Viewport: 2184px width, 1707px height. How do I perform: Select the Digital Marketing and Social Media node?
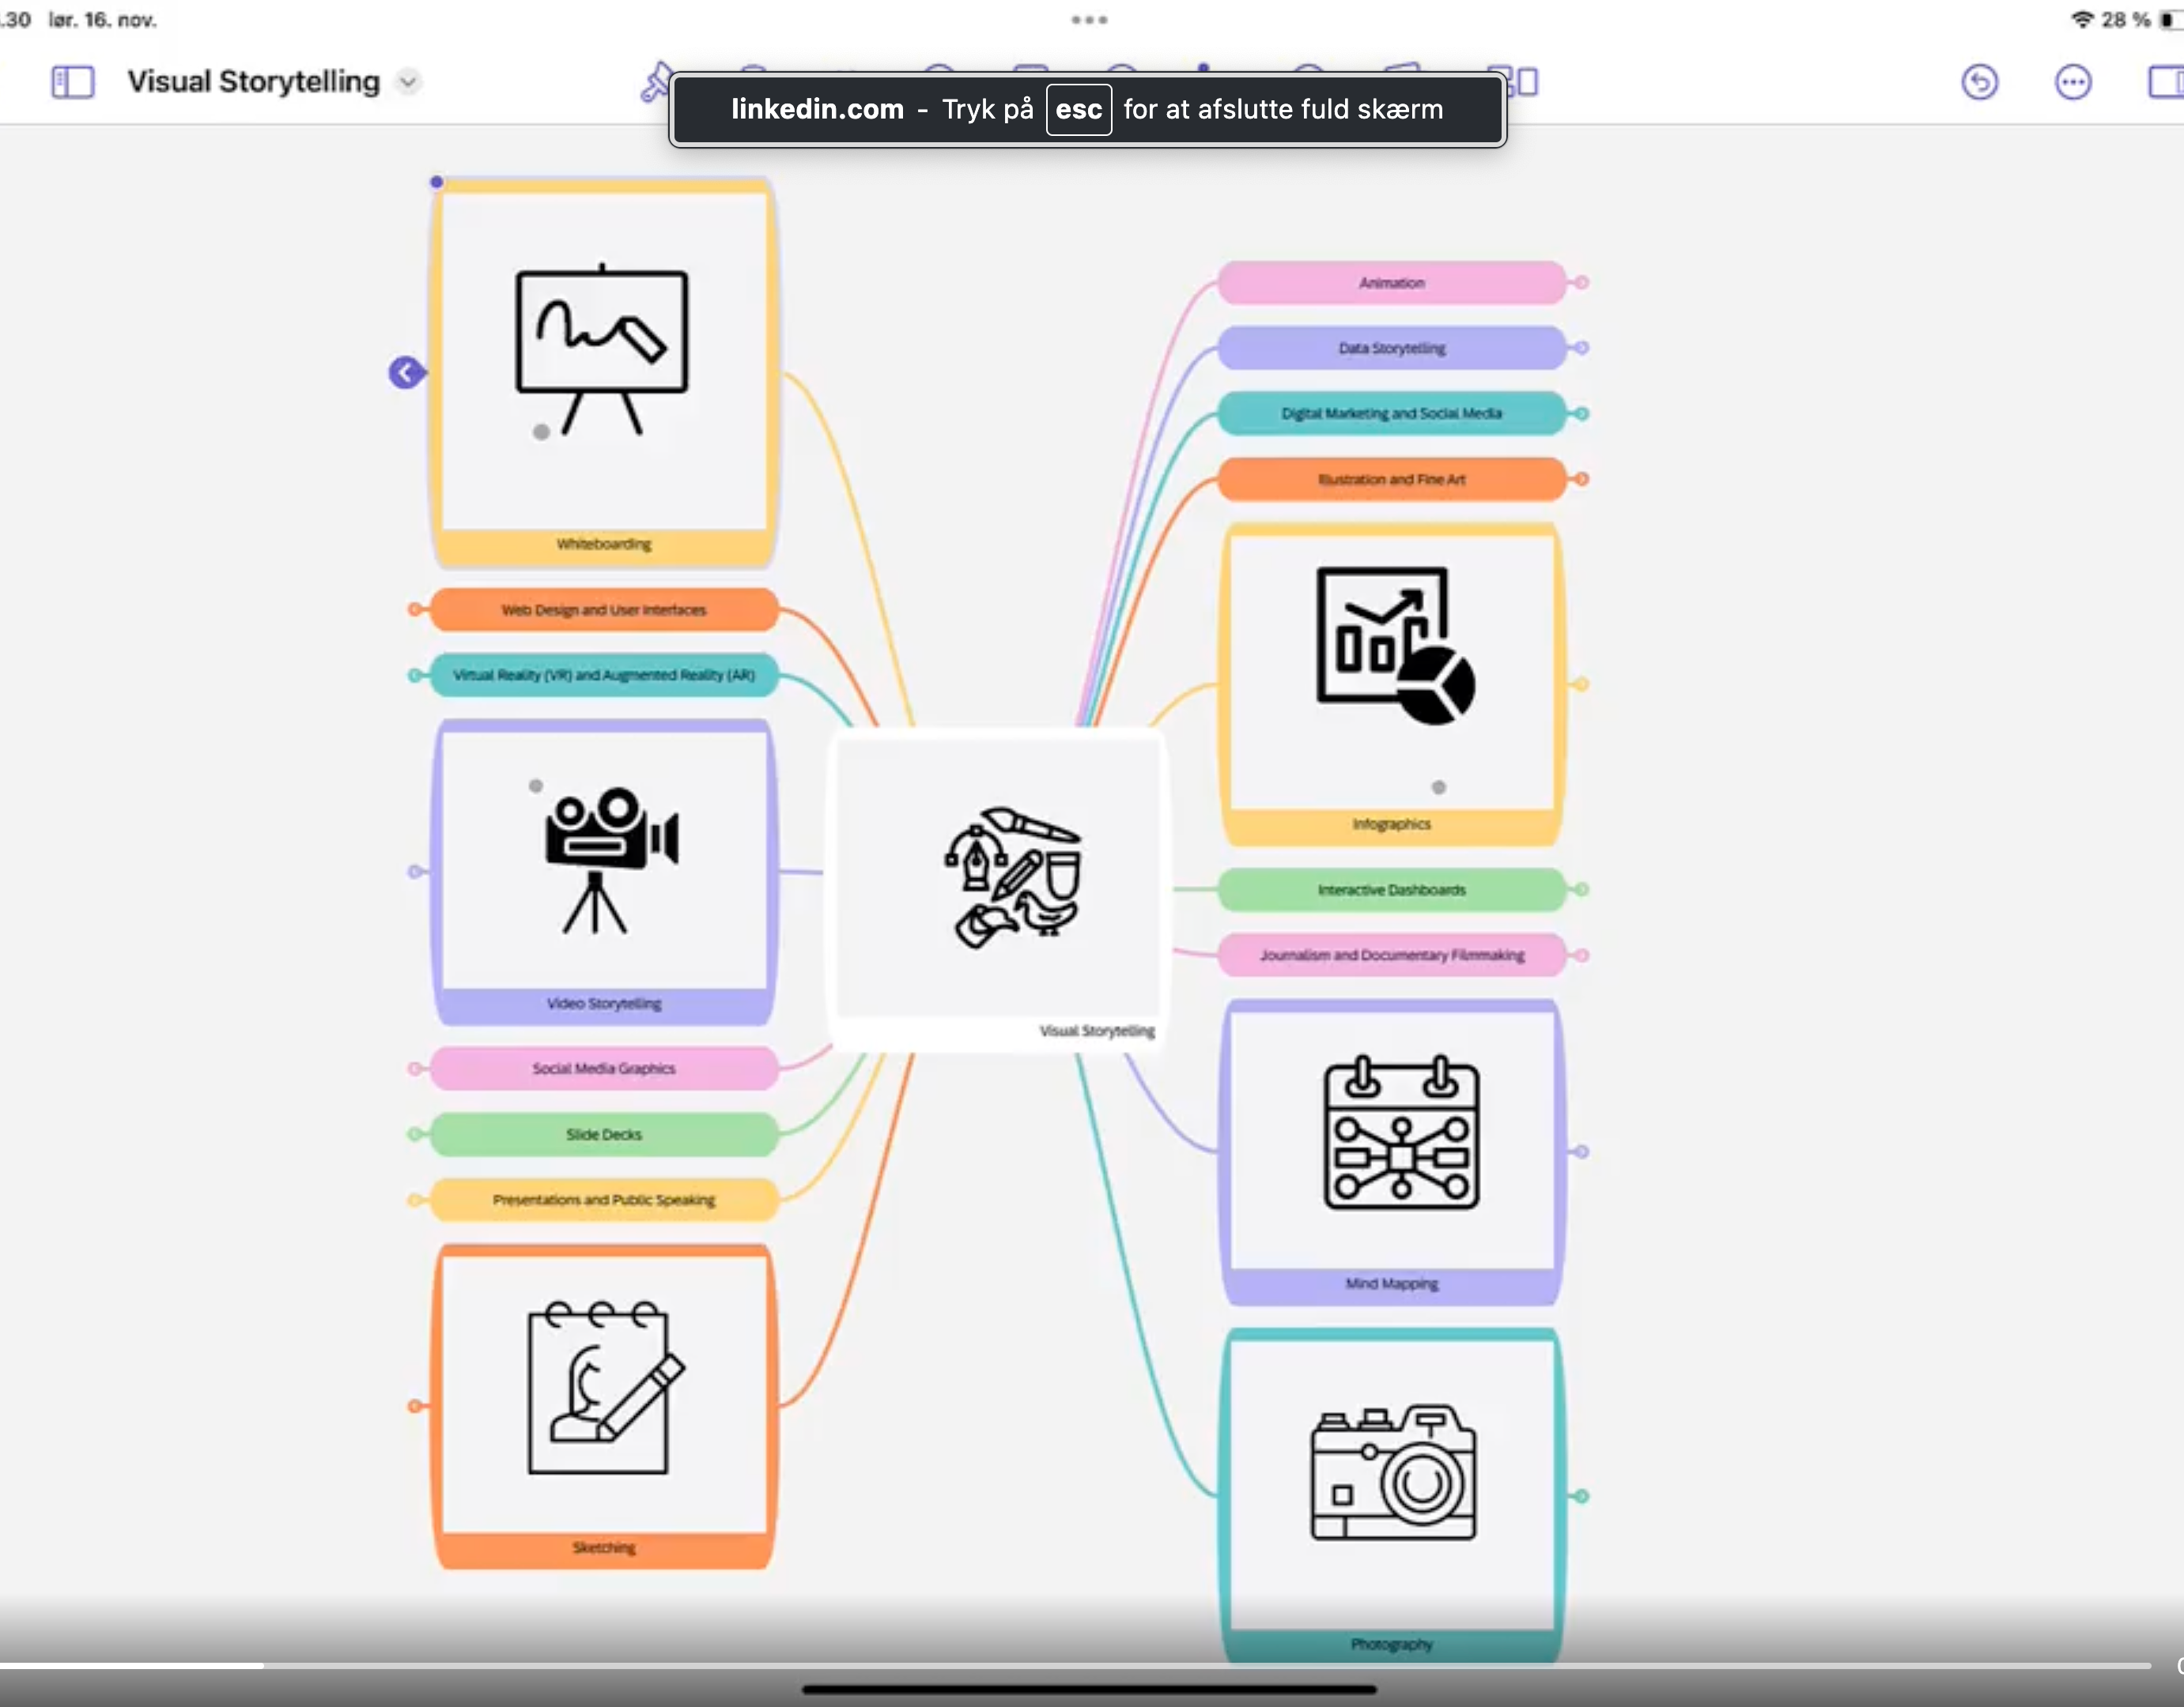(x=1391, y=414)
